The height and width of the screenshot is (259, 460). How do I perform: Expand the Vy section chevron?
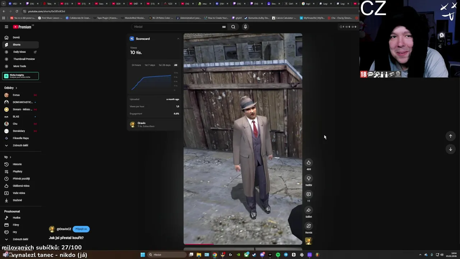[x=10, y=157]
